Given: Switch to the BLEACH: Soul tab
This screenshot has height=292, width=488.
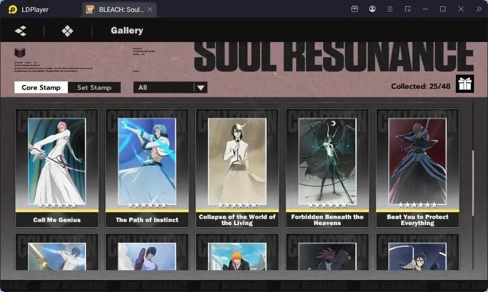Looking at the screenshot, I should pyautogui.click(x=119, y=9).
